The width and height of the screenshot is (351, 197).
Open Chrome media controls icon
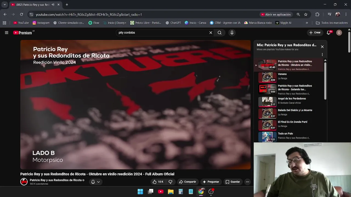coord(330,15)
